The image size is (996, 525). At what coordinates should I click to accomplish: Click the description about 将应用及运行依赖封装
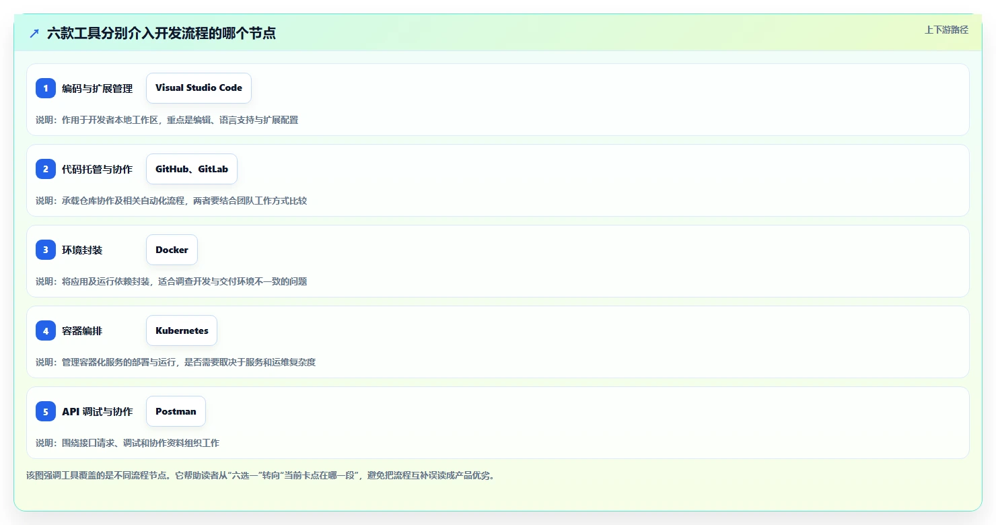[172, 281]
